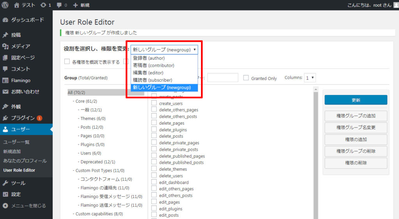
Task: Open the updates icon in admin bar
Action: click(44, 5)
